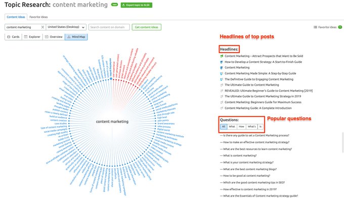Image resolution: width=344 pixels, height=198 pixels.
Task: Switch to Explorer view
Action: [32, 37]
